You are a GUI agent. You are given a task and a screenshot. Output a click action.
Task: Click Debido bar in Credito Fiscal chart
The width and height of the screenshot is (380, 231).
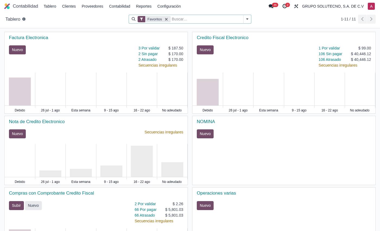208,92
